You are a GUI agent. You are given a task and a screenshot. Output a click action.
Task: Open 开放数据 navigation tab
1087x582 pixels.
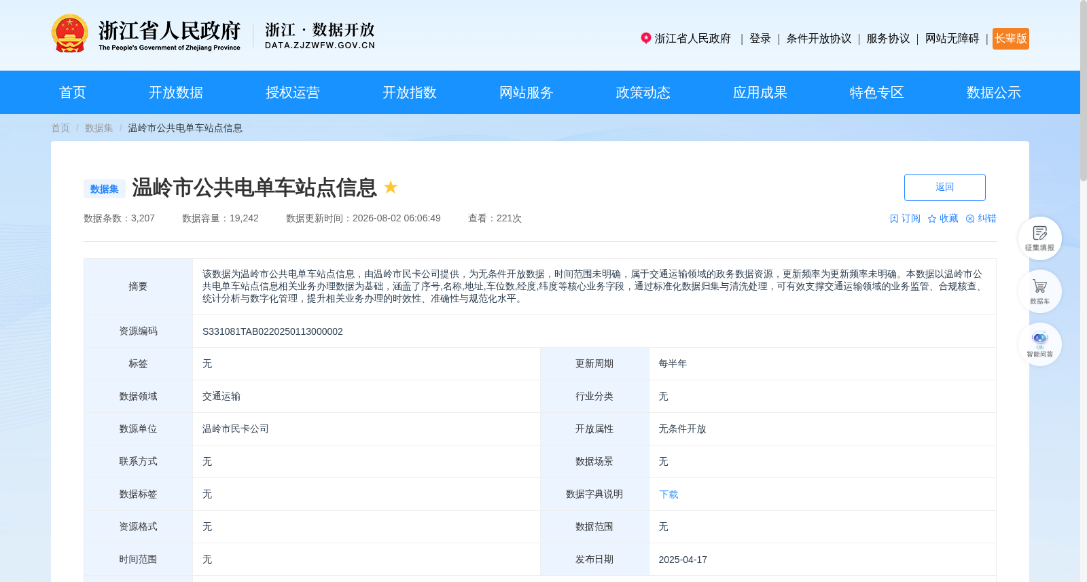176,92
